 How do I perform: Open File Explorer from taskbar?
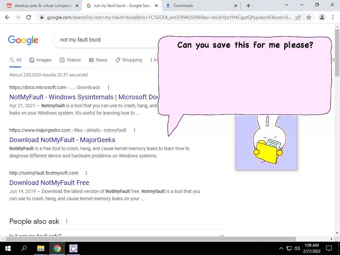click(41, 248)
